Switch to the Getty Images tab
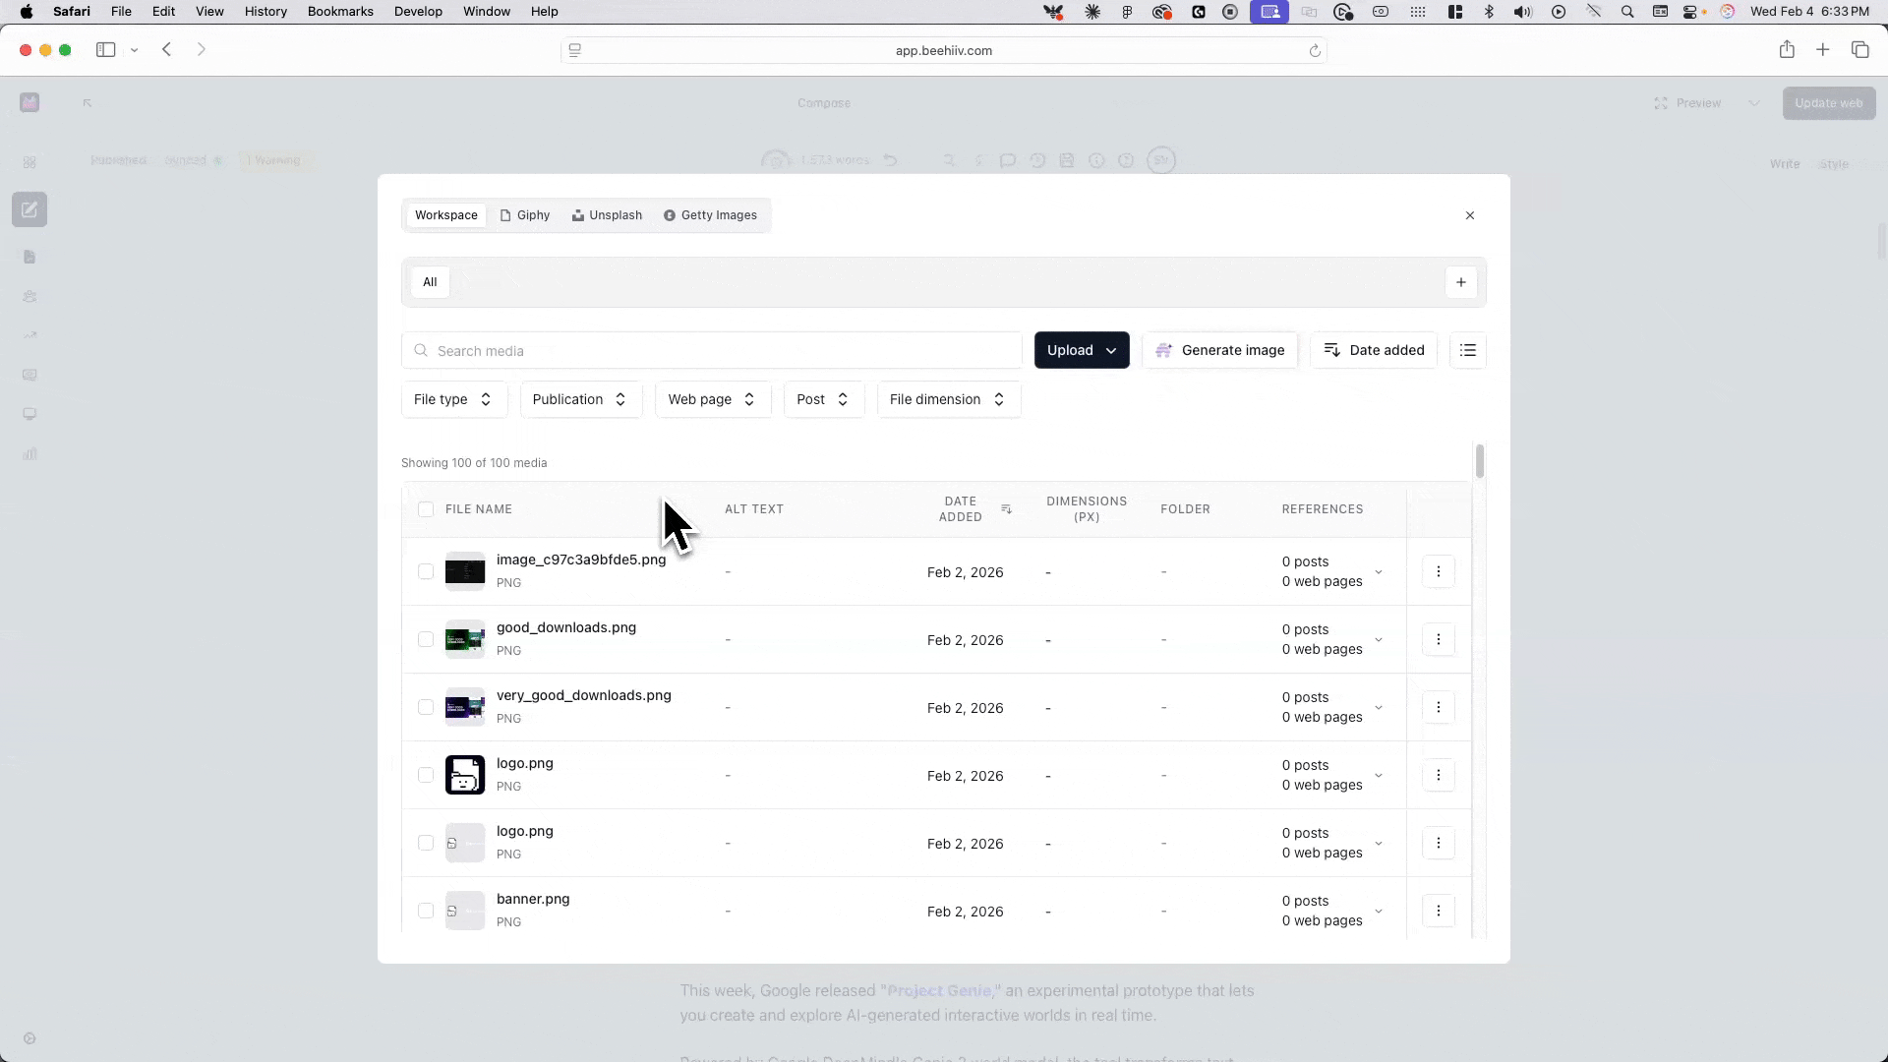 click(710, 215)
